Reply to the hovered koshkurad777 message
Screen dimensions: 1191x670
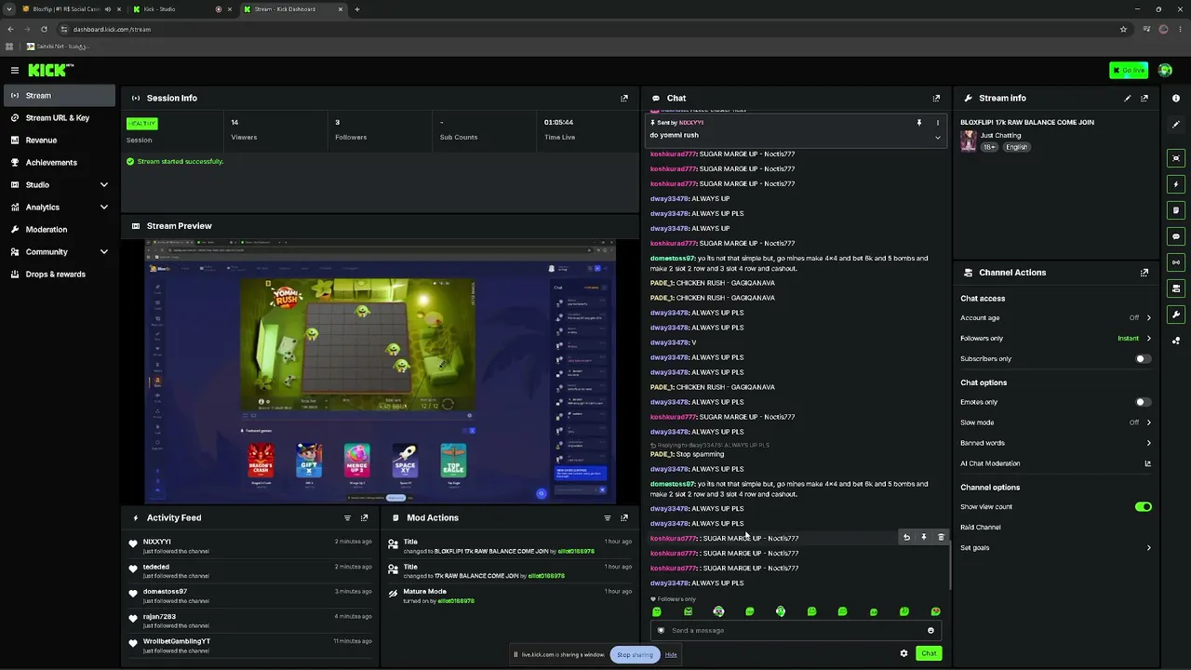(906, 537)
